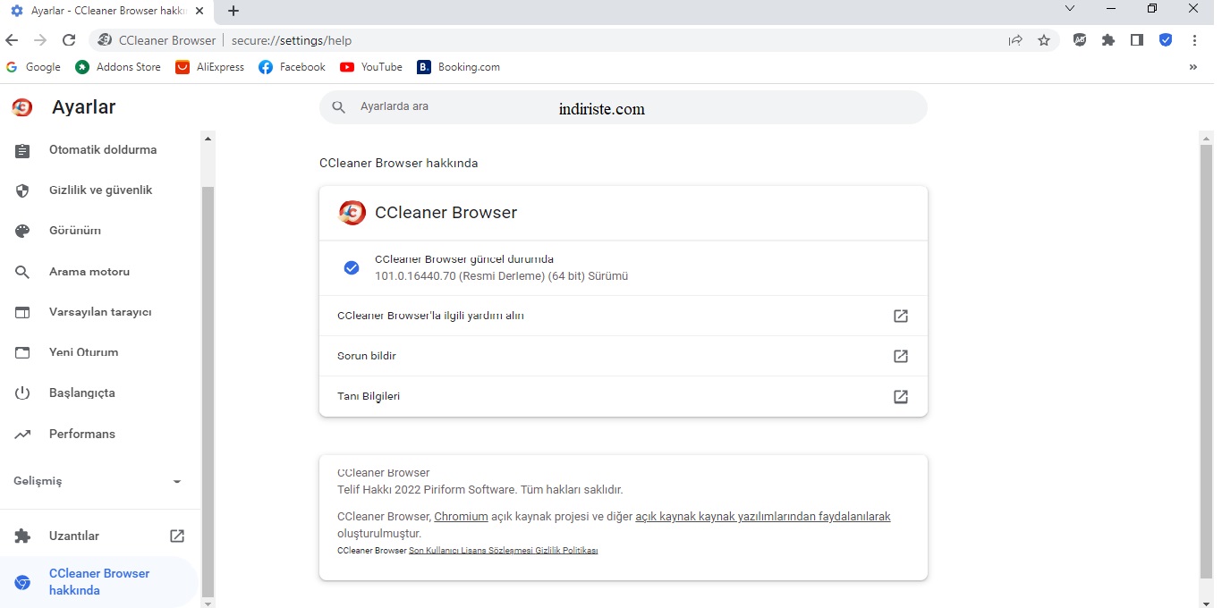The width and height of the screenshot is (1222, 608).
Task: Open Gizlilik Politikası link
Action: point(568,551)
